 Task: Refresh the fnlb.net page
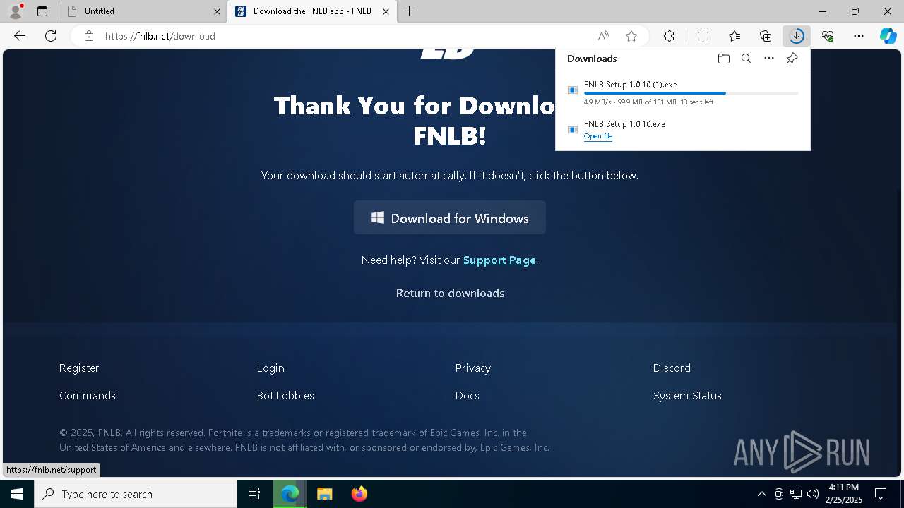click(51, 36)
